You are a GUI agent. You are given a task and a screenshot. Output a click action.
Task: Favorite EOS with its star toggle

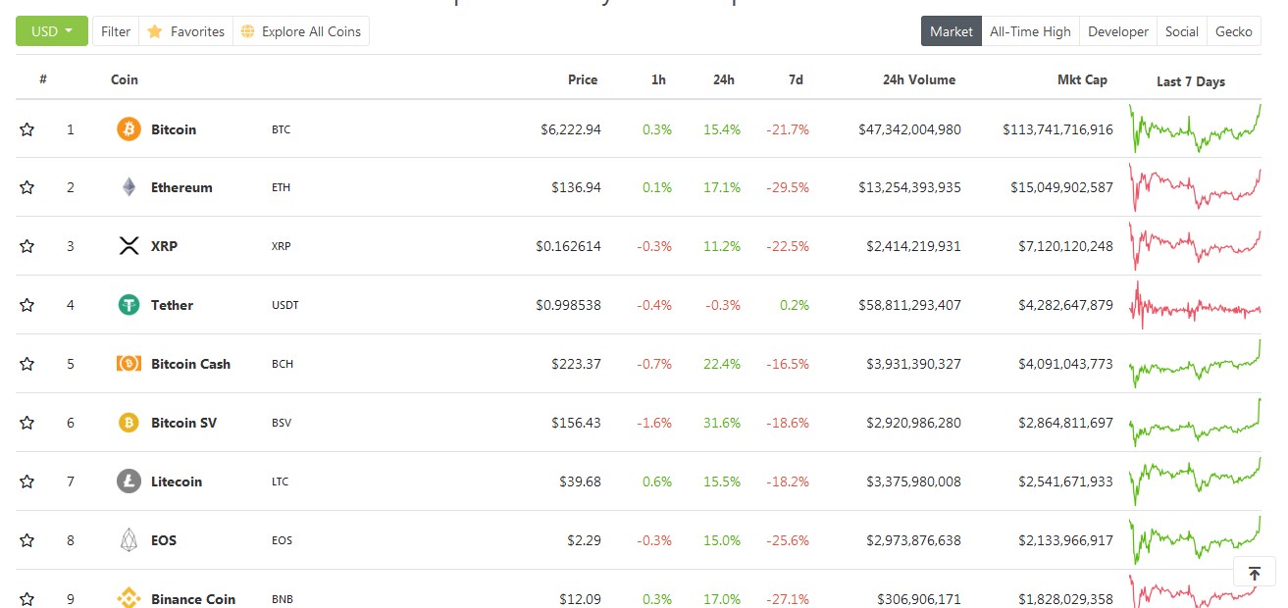coord(27,541)
